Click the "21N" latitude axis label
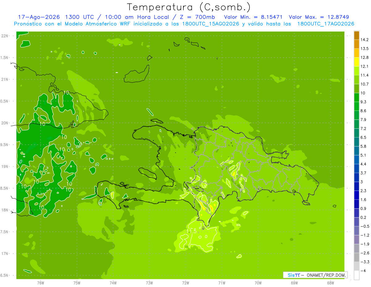 point(5,80)
